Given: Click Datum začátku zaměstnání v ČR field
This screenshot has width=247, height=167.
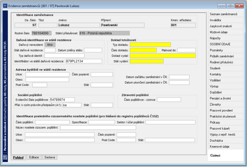Looking at the screenshot, I should click(179, 77).
